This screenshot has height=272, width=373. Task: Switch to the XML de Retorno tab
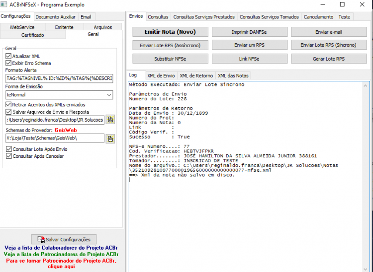pyautogui.click(x=196, y=76)
